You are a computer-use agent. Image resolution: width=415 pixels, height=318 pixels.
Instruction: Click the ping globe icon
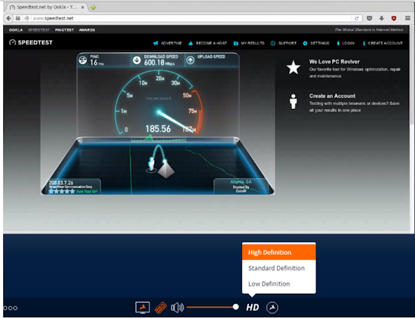(82, 60)
